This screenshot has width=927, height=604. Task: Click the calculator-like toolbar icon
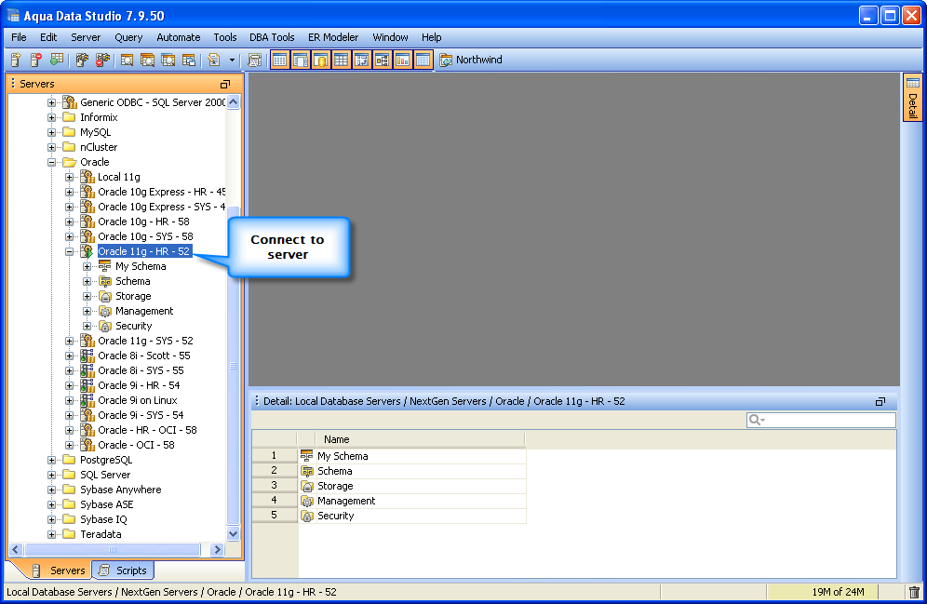[255, 60]
